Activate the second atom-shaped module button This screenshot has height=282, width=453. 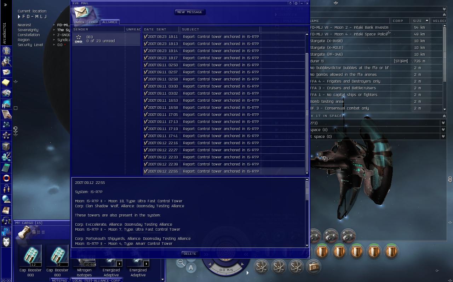[x=279, y=266]
